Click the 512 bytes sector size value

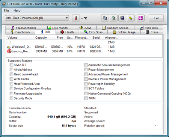point(69,126)
